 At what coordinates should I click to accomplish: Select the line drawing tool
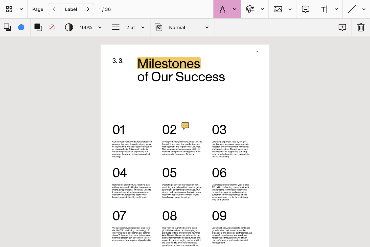(352, 9)
